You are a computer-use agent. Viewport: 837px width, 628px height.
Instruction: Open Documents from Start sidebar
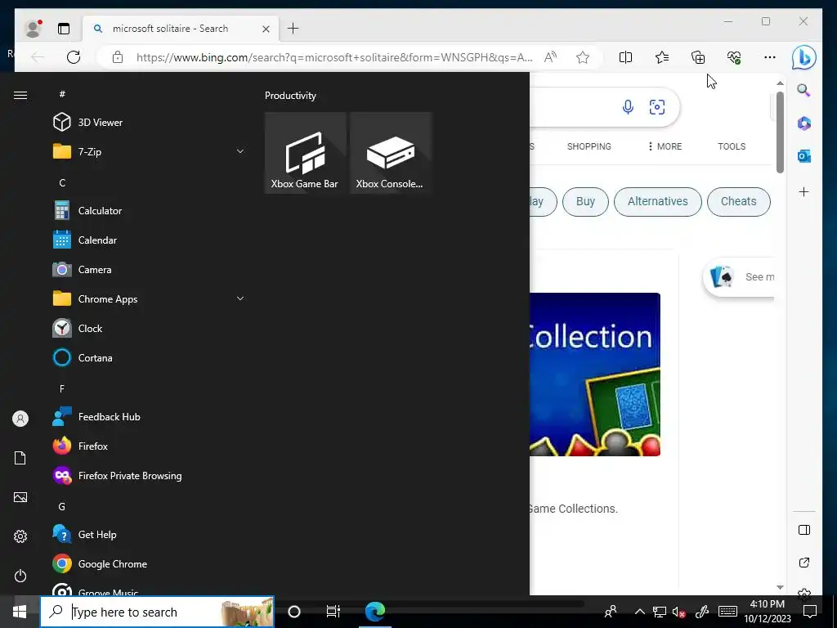(20, 458)
